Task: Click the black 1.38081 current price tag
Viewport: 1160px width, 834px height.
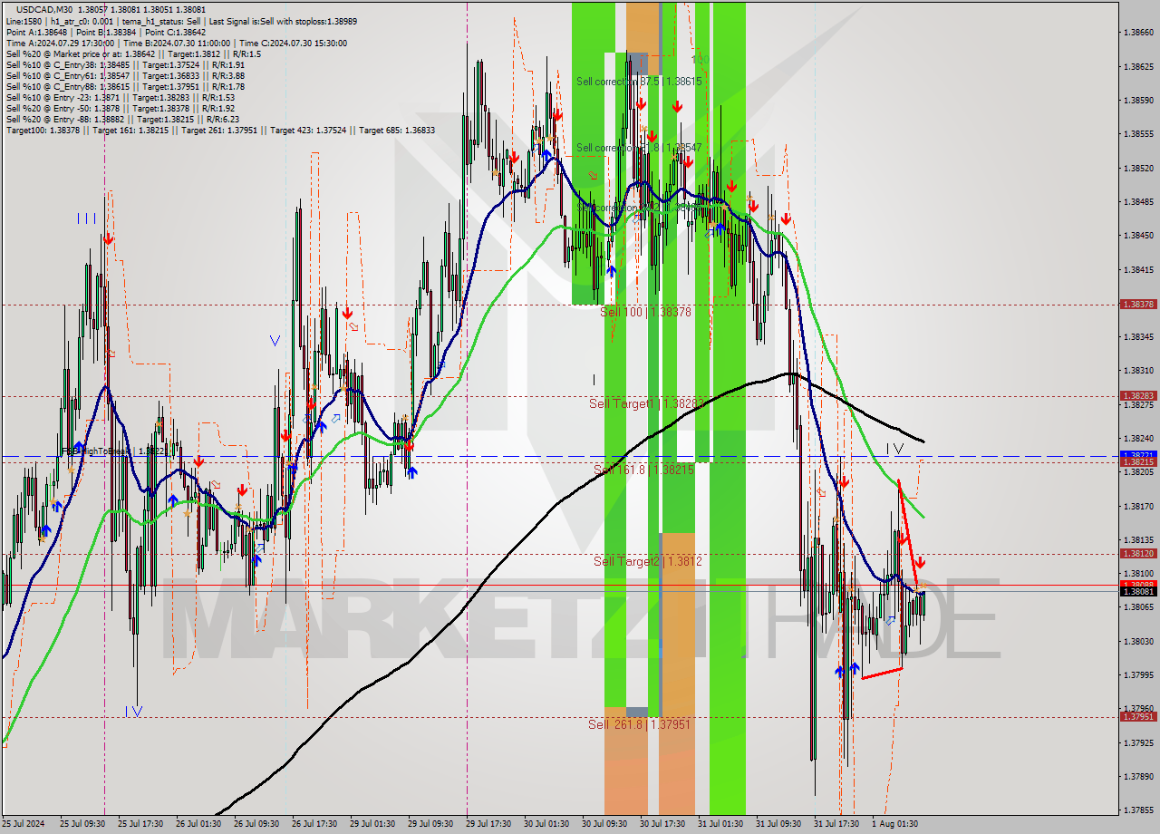Action: [x=1138, y=591]
